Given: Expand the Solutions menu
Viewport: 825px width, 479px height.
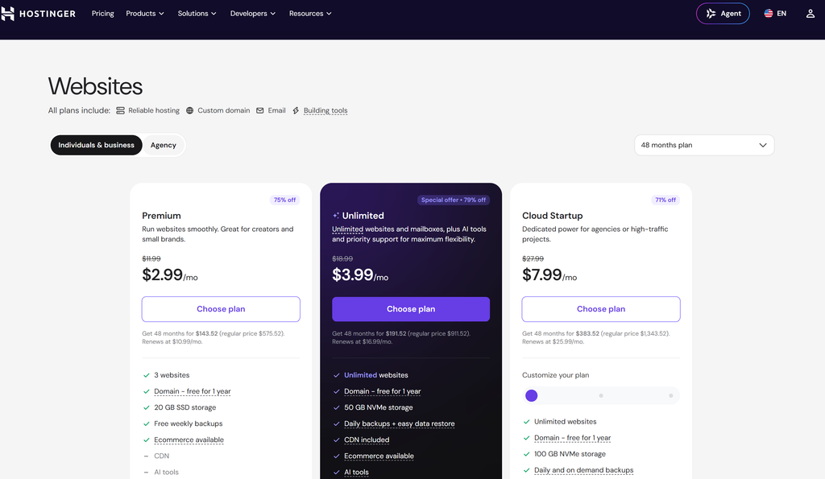Looking at the screenshot, I should [x=197, y=14].
